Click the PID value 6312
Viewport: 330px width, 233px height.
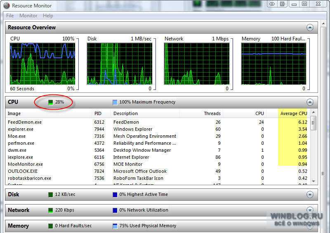[x=99, y=122]
